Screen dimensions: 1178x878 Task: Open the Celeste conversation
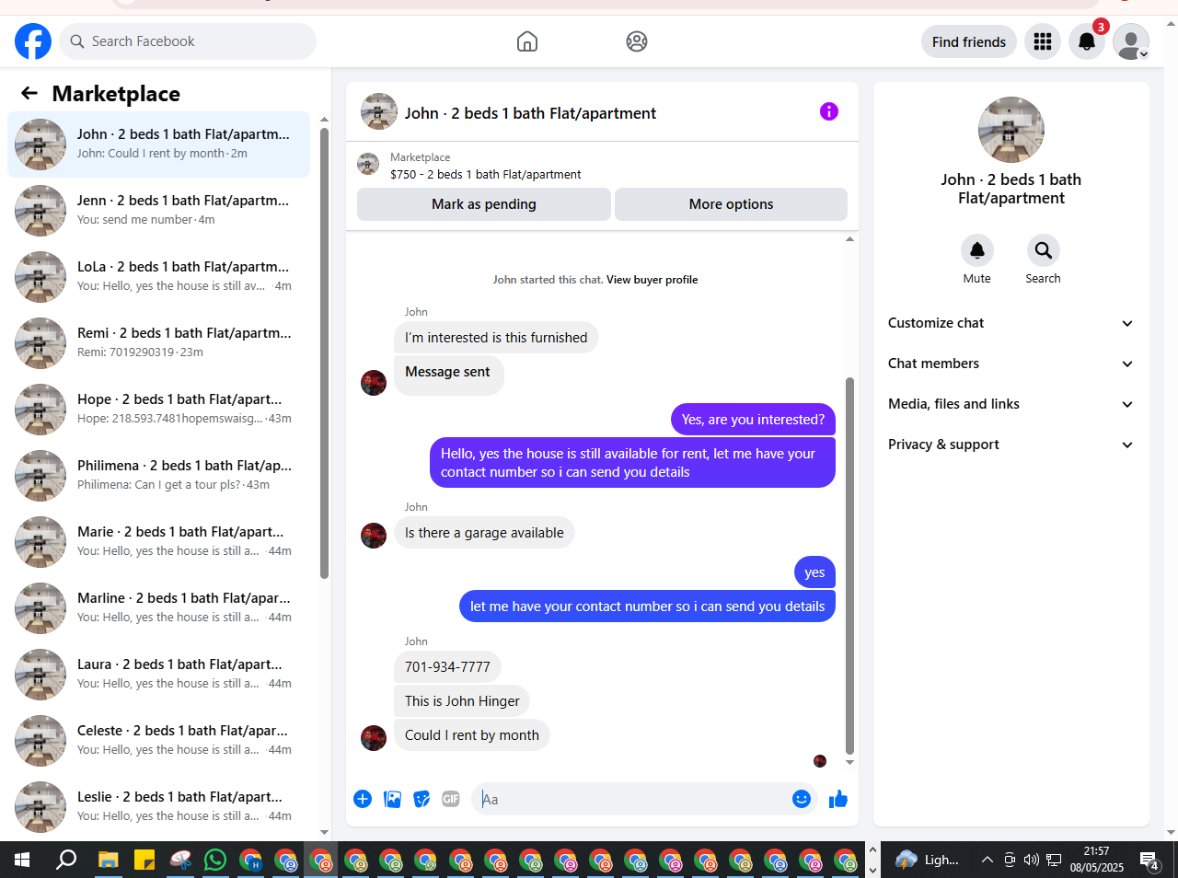pyautogui.click(x=158, y=741)
